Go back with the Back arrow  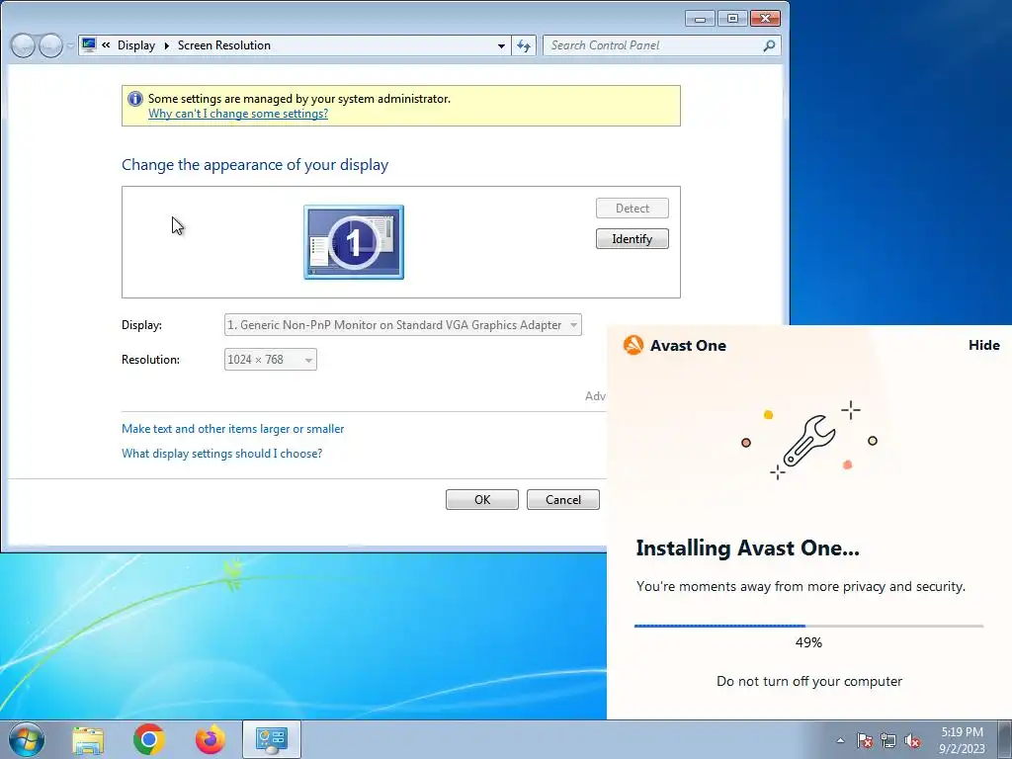click(x=23, y=45)
